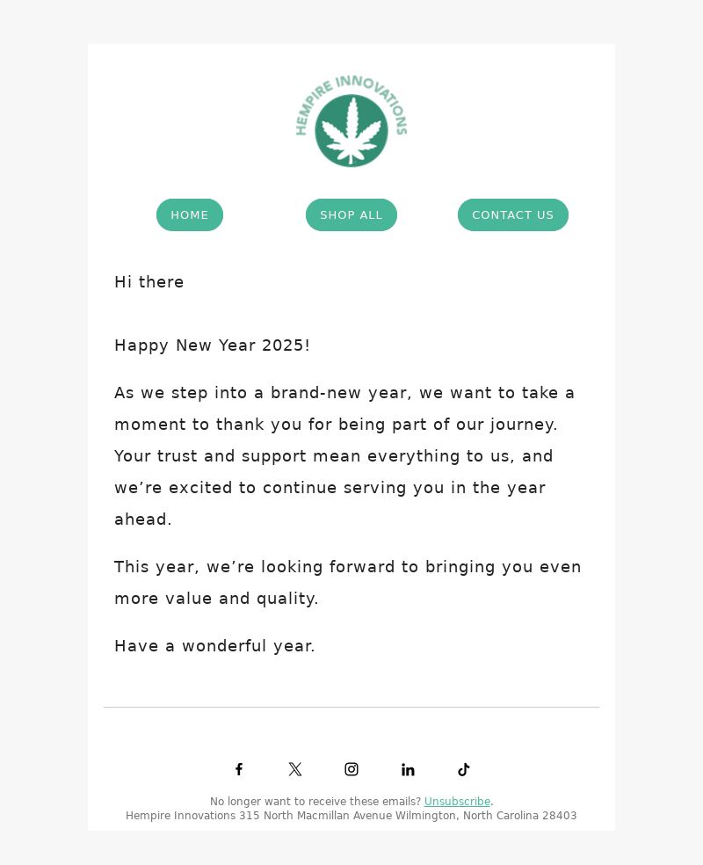The height and width of the screenshot is (865, 703).
Task: Click the paragraph starting 'As we step into'
Action: click(344, 455)
